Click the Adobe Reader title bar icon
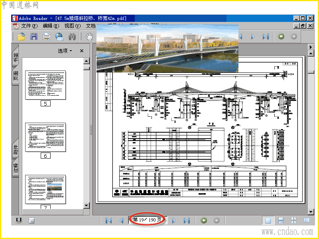 [15, 18]
